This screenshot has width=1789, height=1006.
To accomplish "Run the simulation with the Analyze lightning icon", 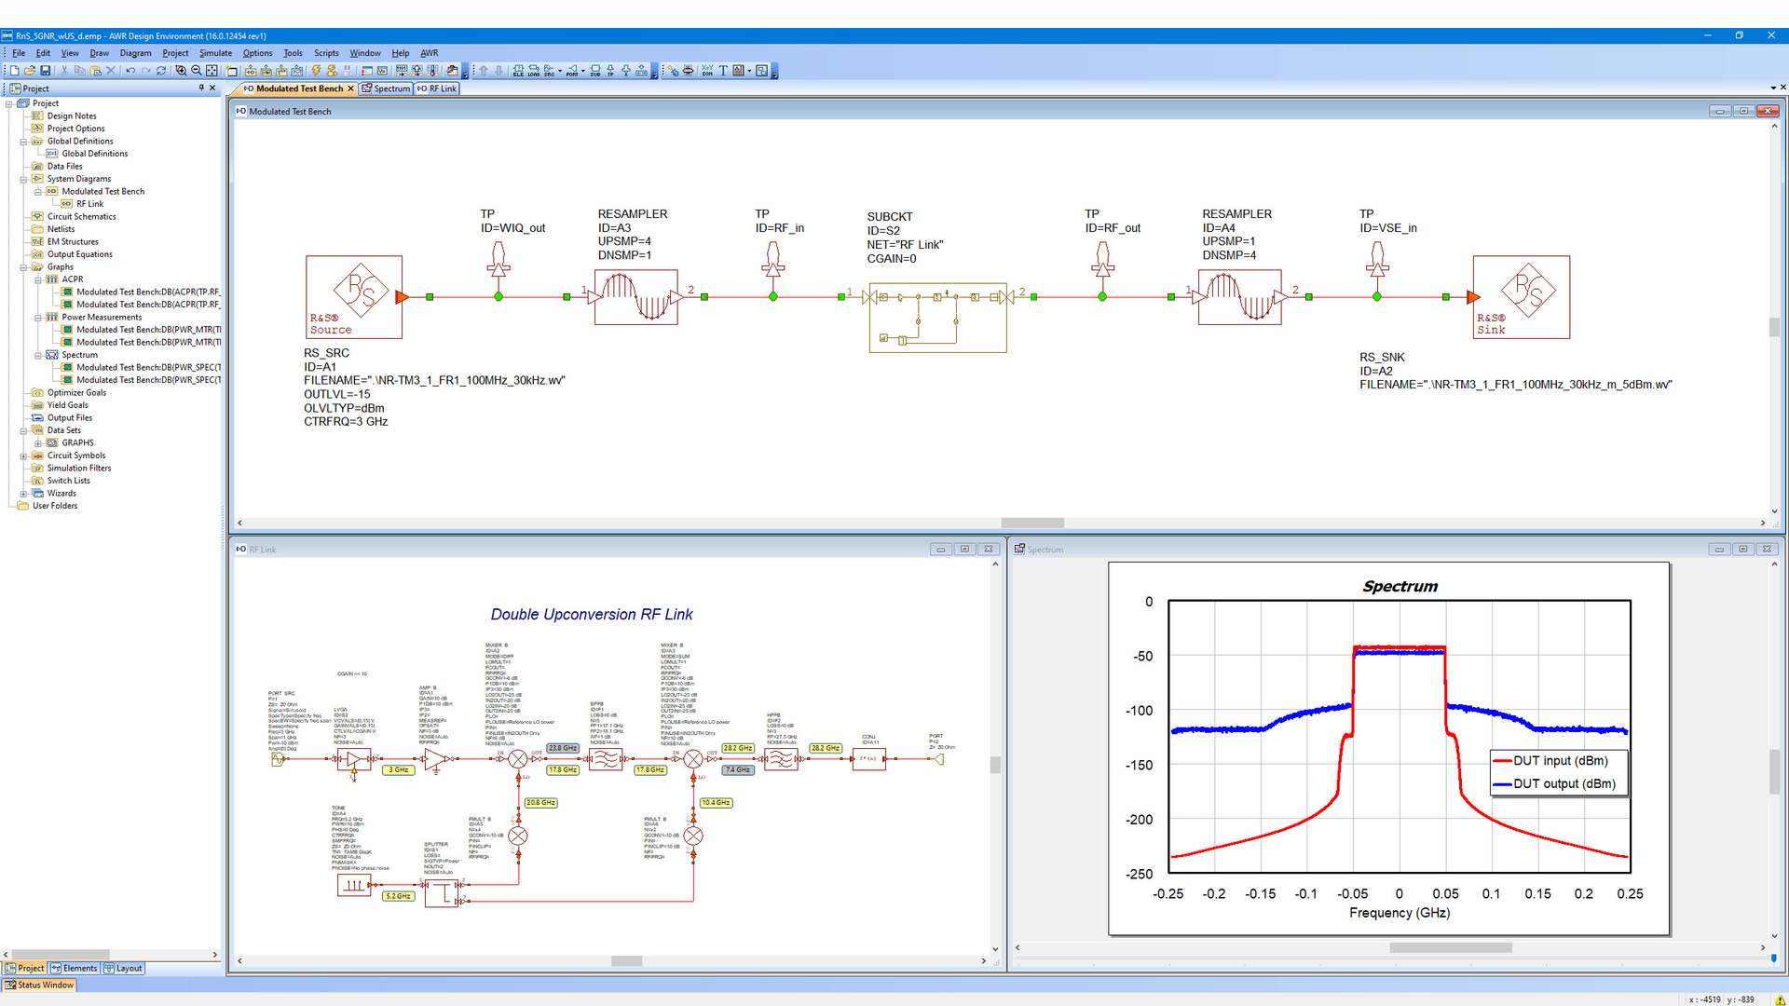I will coord(316,71).
